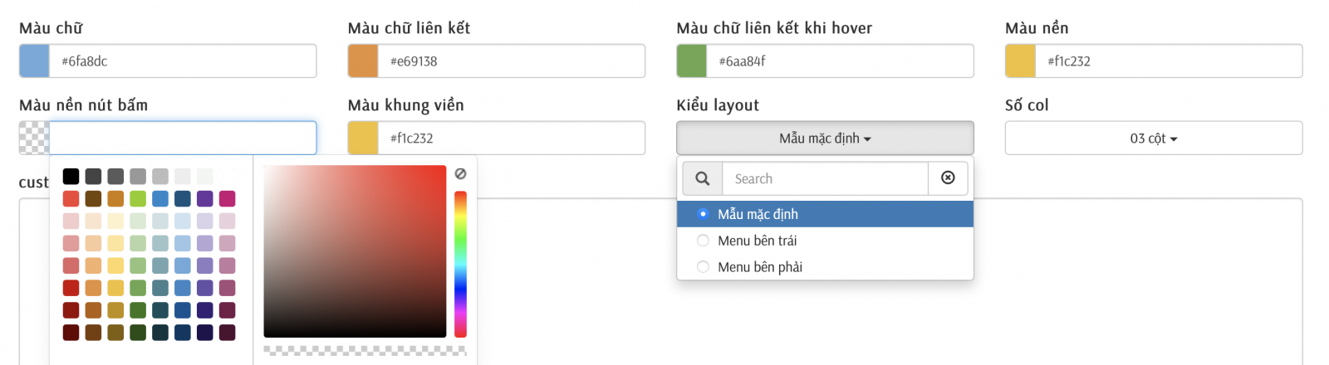The image size is (1329, 365).
Task: Clear search with circled X icon
Action: tap(948, 178)
